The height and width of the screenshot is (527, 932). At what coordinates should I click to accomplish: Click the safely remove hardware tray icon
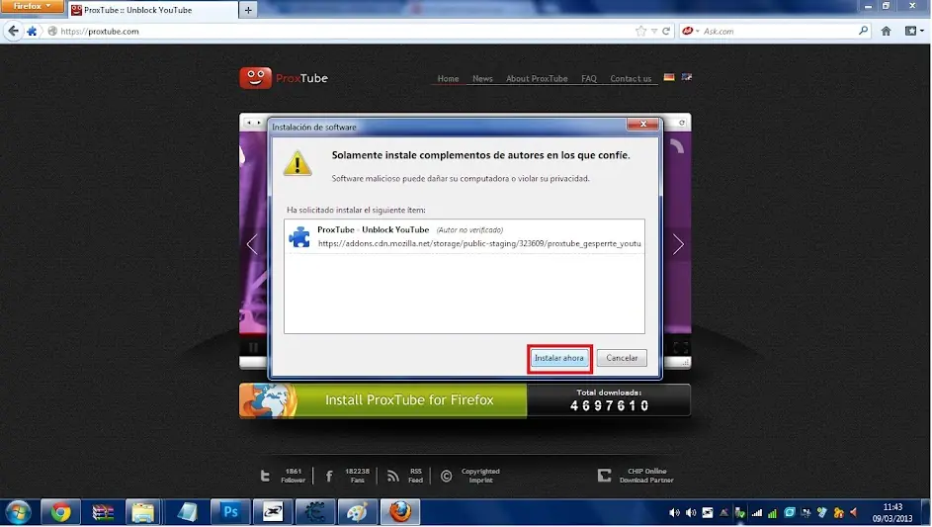tap(740, 513)
